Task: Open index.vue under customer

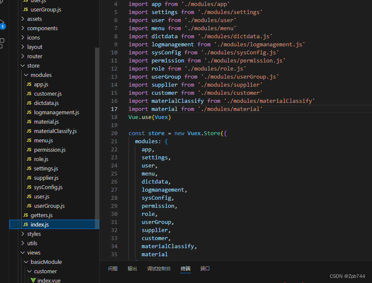Action: coord(49,280)
